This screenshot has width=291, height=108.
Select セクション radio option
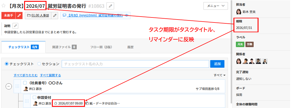click(x=39, y=64)
